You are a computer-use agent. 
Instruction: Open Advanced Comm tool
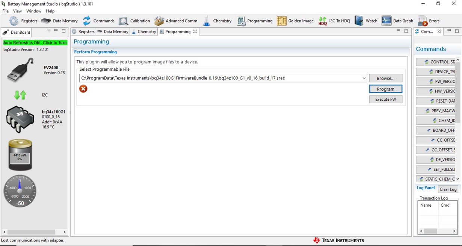pyautogui.click(x=176, y=21)
